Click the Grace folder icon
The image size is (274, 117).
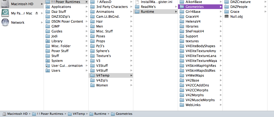(x=227, y=12)
